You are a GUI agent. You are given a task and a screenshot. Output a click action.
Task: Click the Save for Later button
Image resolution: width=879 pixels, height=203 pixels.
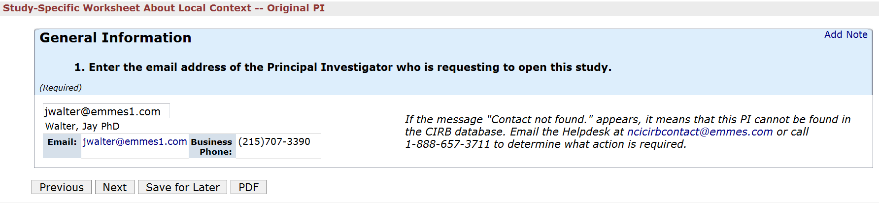[182, 187]
